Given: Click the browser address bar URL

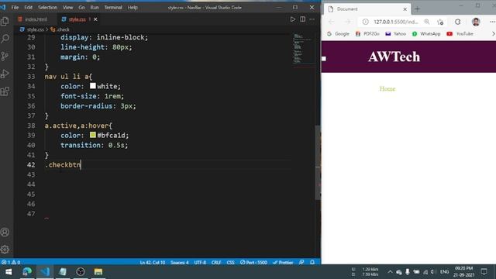Looking at the screenshot, I should click(x=396, y=22).
